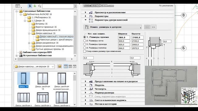Click the Двери навесный с плоским верхом folder icon
Image resolution: width=198 pixels, height=111 pixels.
pos(37,36)
